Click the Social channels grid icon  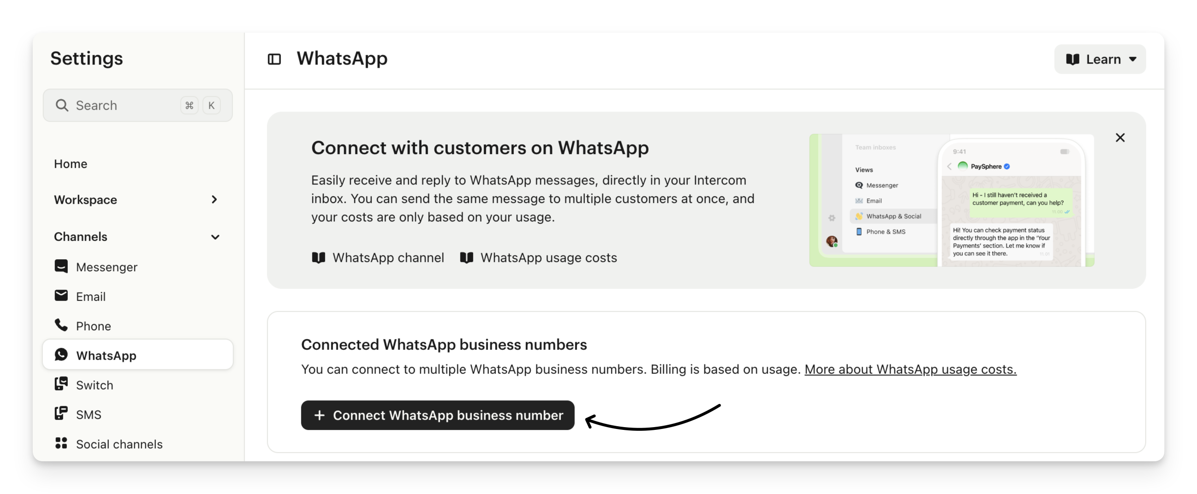click(x=61, y=443)
